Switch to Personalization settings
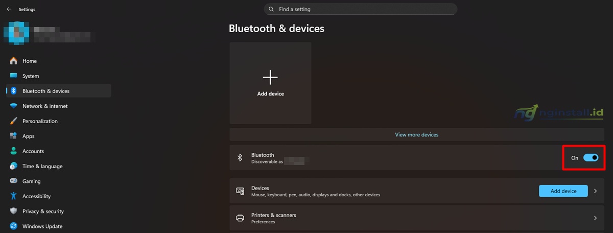613x233 pixels. coord(58,121)
